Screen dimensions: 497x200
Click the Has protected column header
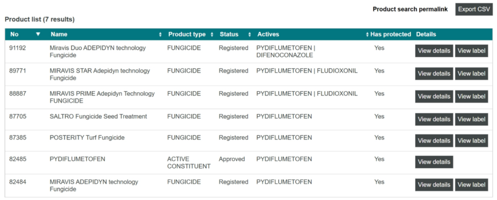pyautogui.click(x=390, y=34)
